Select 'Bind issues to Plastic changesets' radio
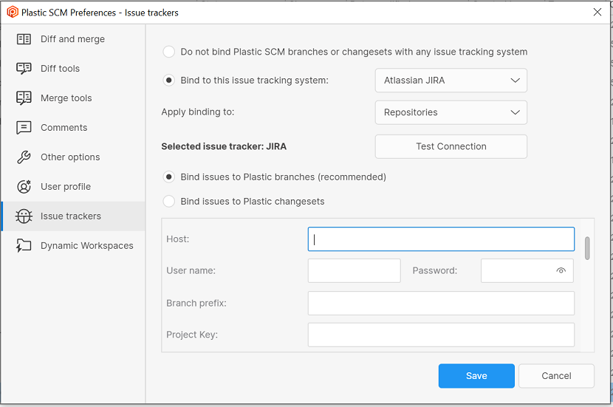This screenshot has height=407, width=613. tap(169, 201)
